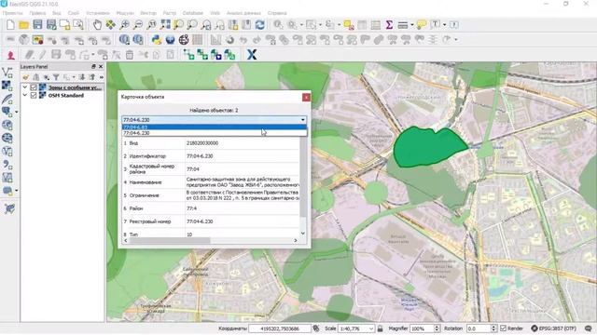The height and width of the screenshot is (335, 597).
Task: Click the CRS status icon near EPSG:3857
Action: [x=535, y=328]
